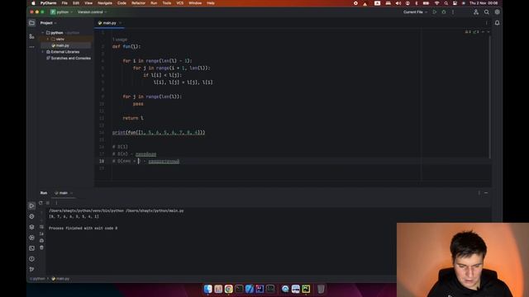529x297 pixels.
Task: Open the Project tool window folder icon
Action: tap(31, 23)
